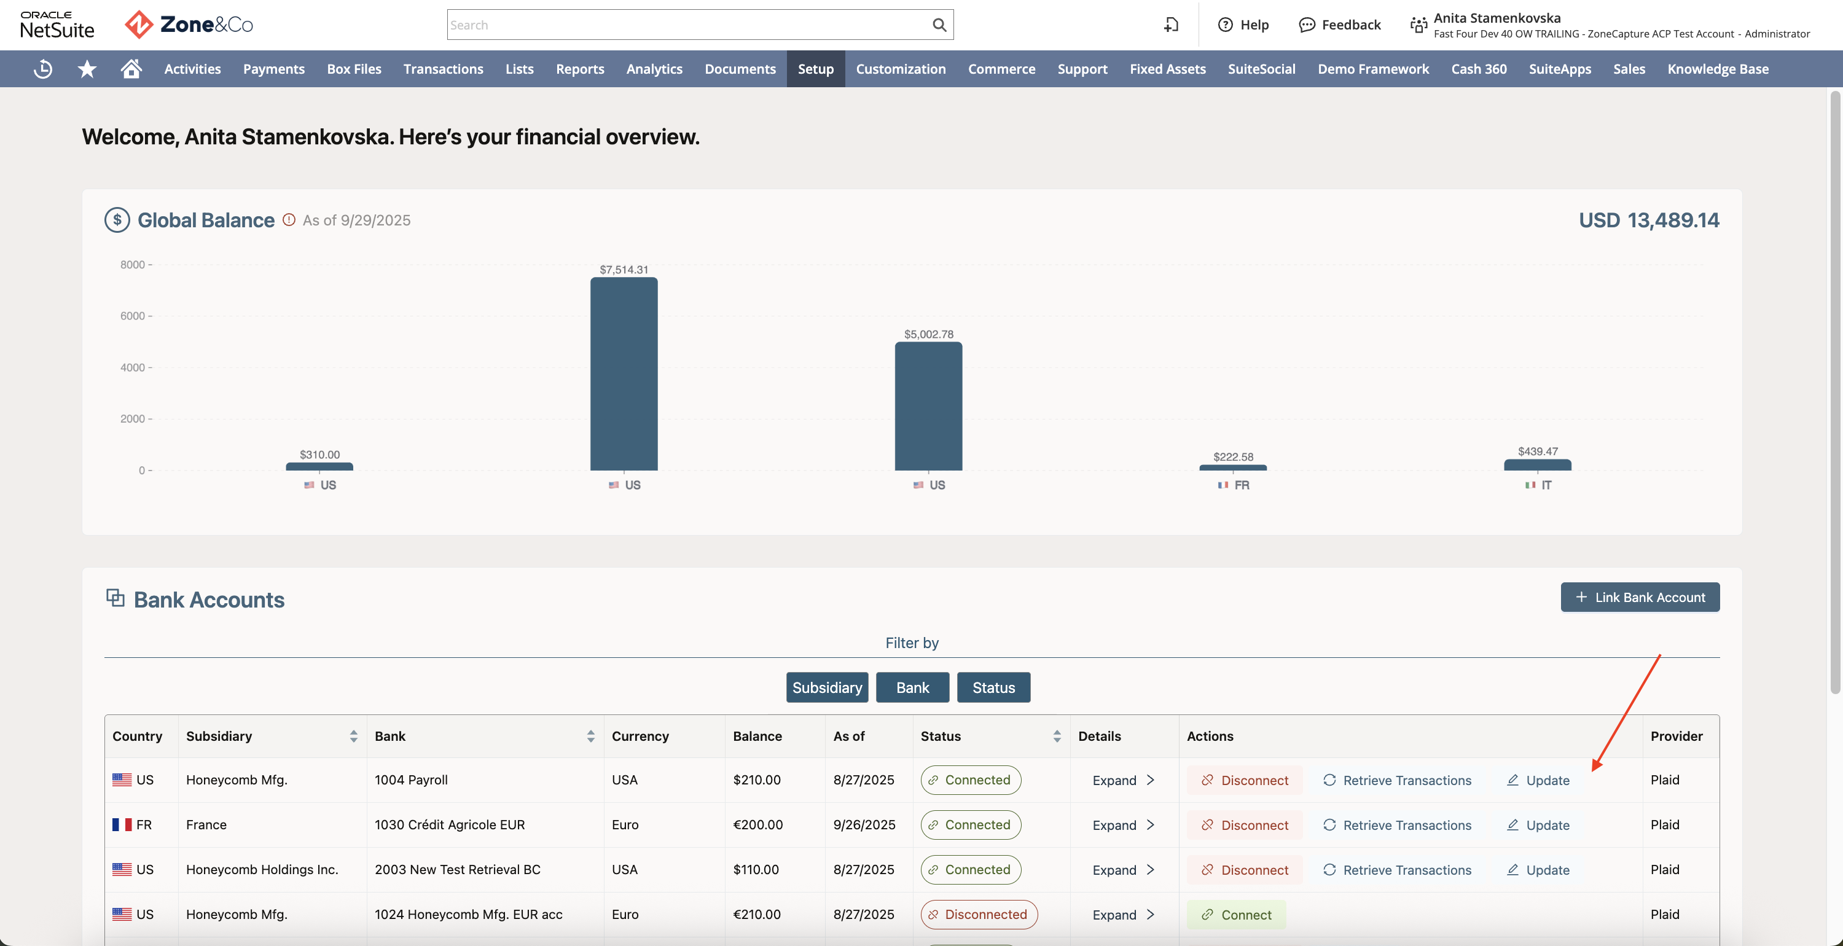
Task: Connect the 1024 Honeycomb Mfg. EUR acc
Action: [x=1236, y=915]
